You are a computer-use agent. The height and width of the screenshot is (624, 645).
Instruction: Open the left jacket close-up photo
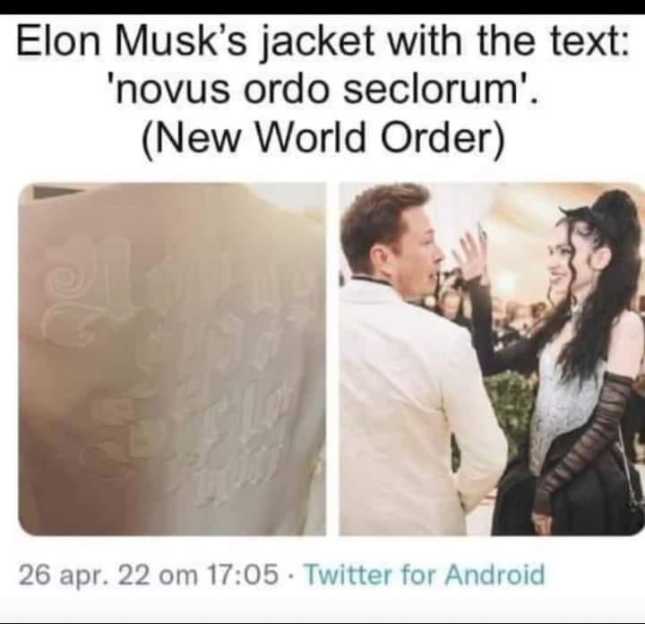(172, 359)
